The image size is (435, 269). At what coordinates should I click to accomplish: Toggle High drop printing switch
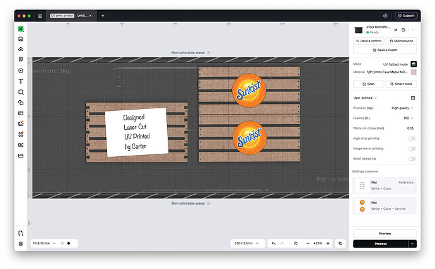pyautogui.click(x=412, y=139)
